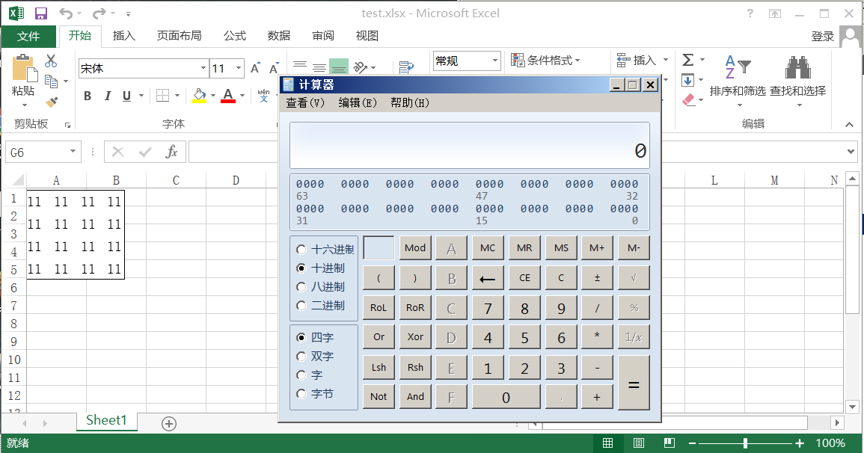The height and width of the screenshot is (453, 864).
Task: Click the Sheet1 worksheet tab
Action: pos(106,421)
